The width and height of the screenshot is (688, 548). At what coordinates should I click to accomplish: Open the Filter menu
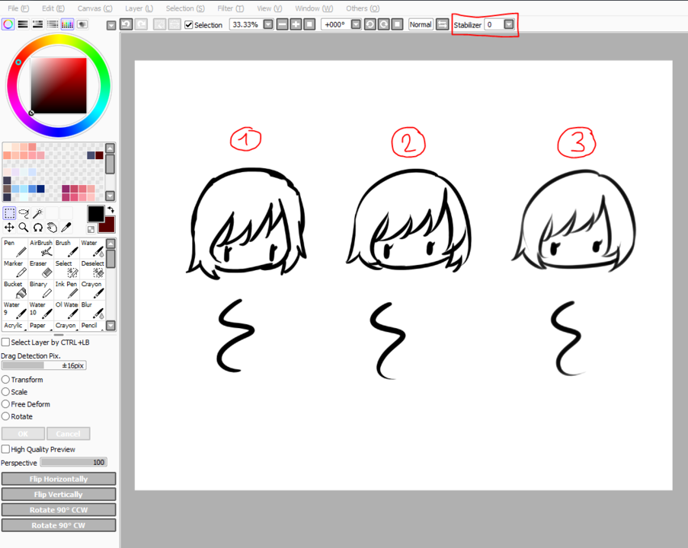(x=229, y=8)
